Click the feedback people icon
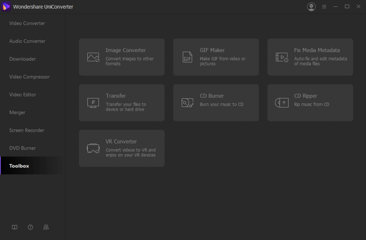Screen dimensions: 366x240 click(x=46, y=227)
